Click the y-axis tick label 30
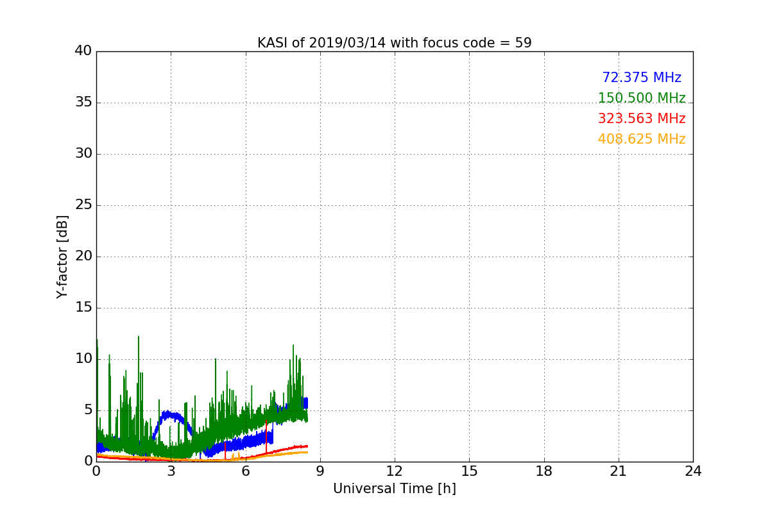 pos(83,154)
